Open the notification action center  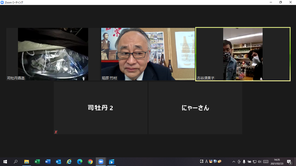pyautogui.click(x=289, y=162)
